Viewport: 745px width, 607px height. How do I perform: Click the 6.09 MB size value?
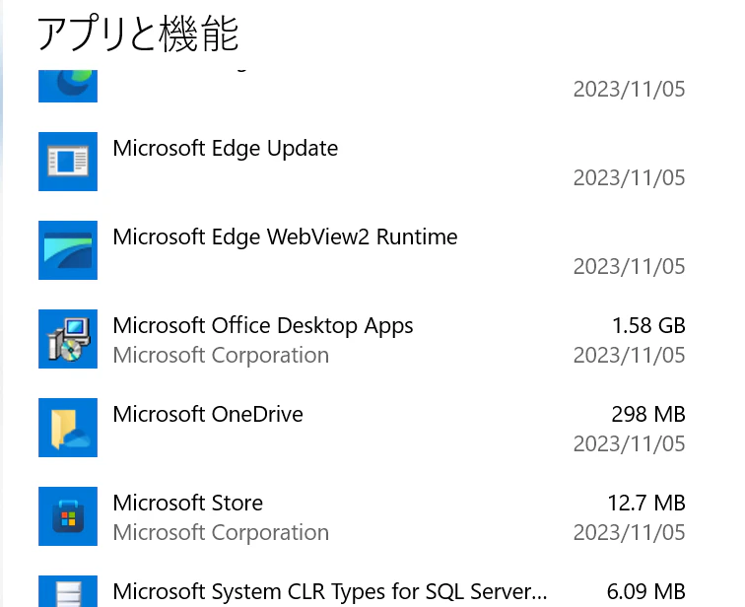(x=645, y=592)
